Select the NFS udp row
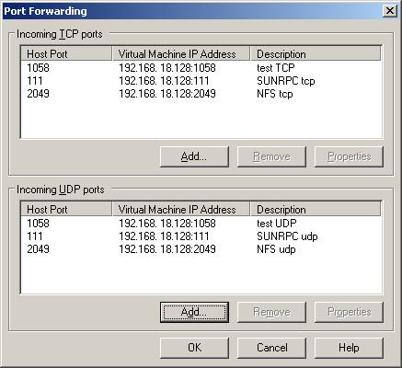 pos(201,249)
